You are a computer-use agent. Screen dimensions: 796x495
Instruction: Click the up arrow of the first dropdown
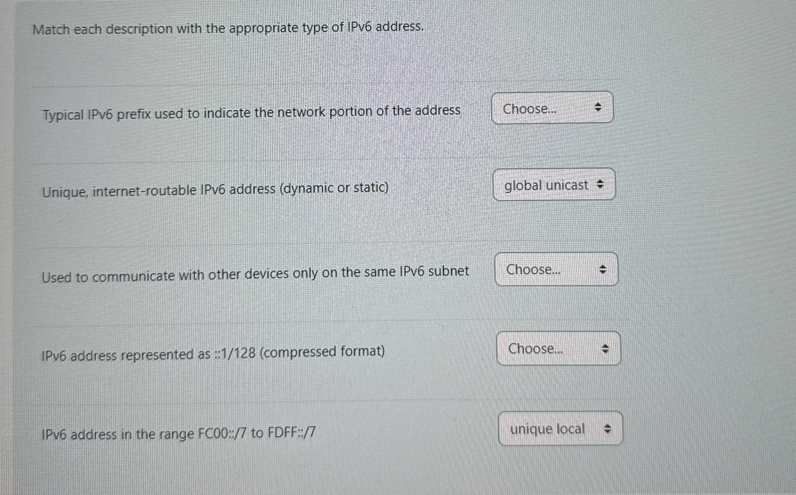[x=599, y=105]
